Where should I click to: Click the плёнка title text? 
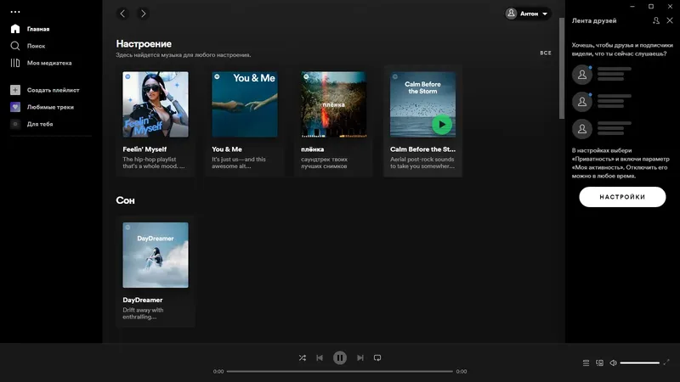pos(312,149)
